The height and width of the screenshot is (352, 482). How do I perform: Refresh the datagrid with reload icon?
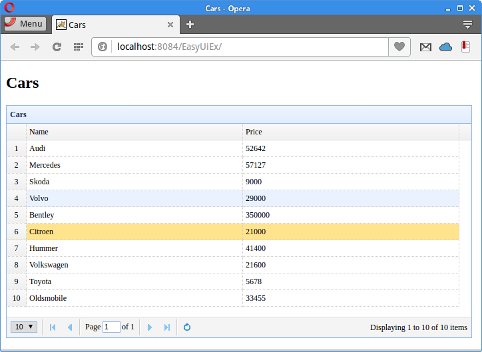point(187,327)
